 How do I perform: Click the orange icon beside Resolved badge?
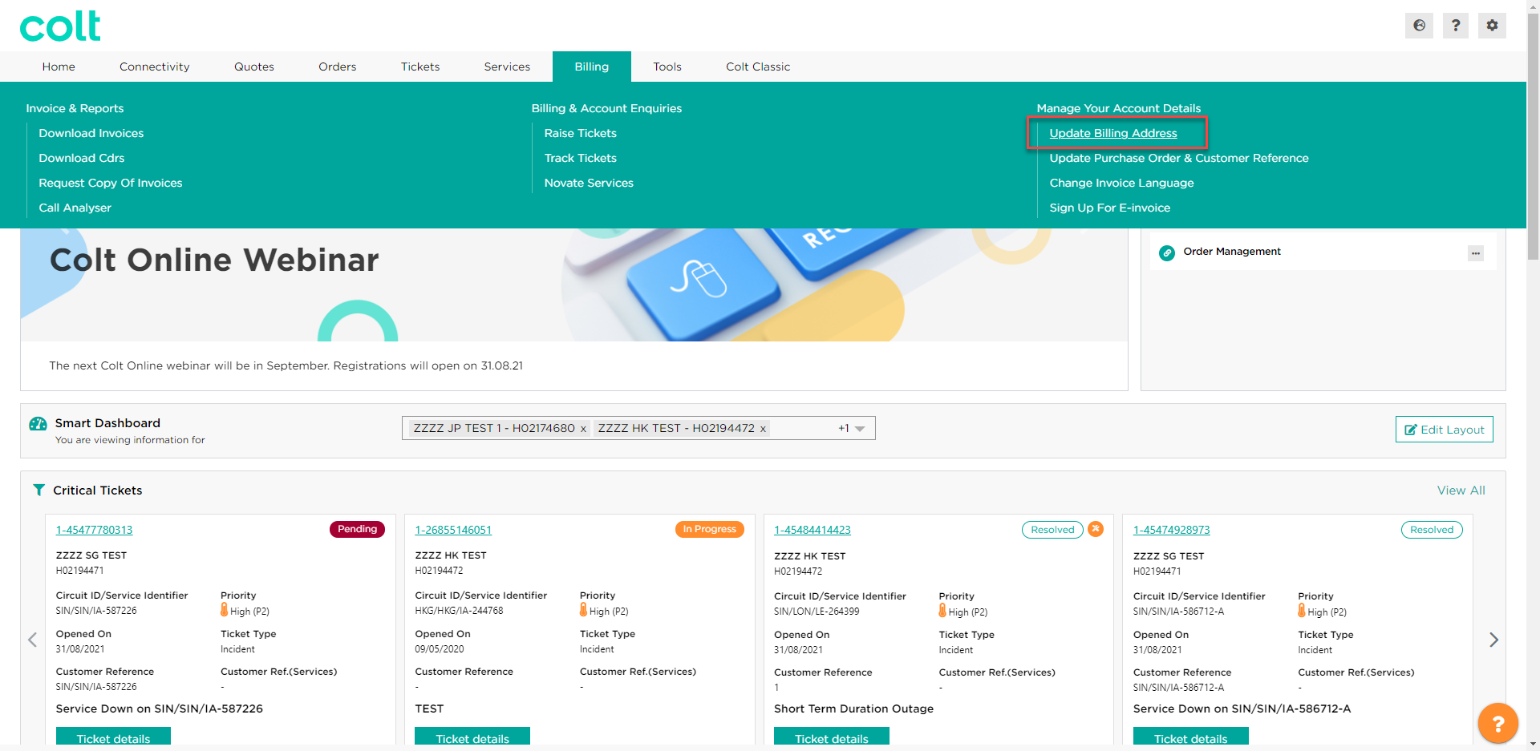1096,529
